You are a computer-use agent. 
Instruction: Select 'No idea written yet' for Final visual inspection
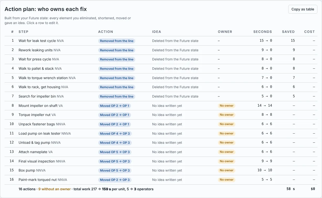[167, 161]
